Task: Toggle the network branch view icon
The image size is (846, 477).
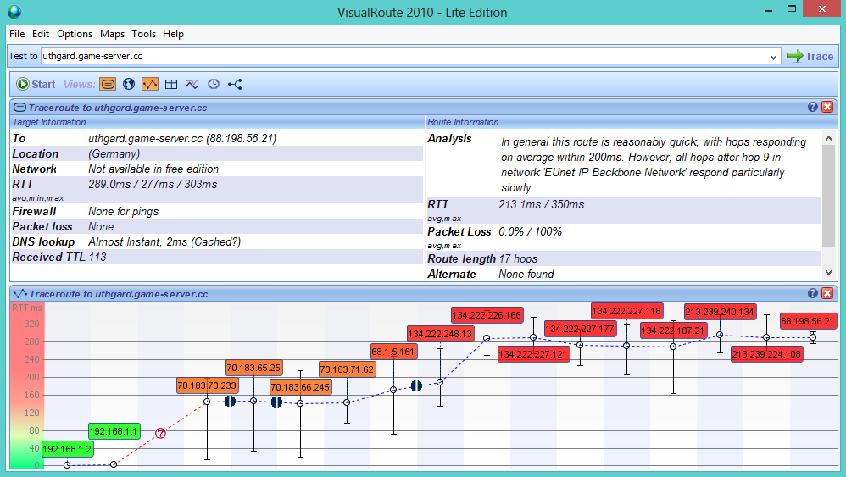Action: [x=235, y=84]
